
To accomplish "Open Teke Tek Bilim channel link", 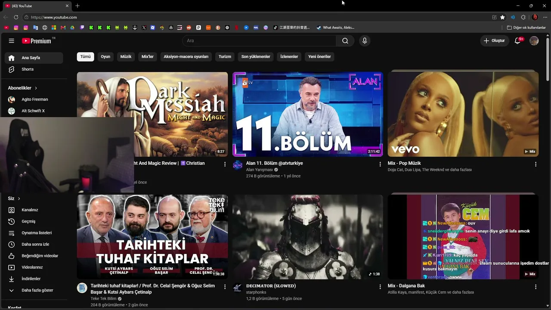I will pos(103,299).
